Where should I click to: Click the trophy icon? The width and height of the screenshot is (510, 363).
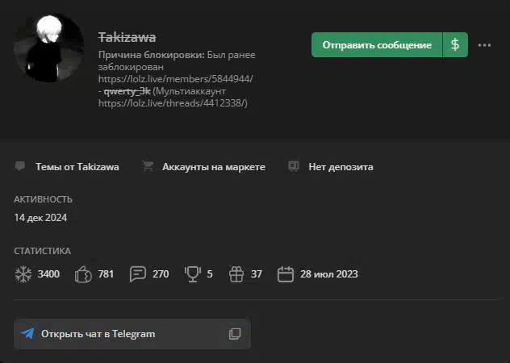point(193,274)
